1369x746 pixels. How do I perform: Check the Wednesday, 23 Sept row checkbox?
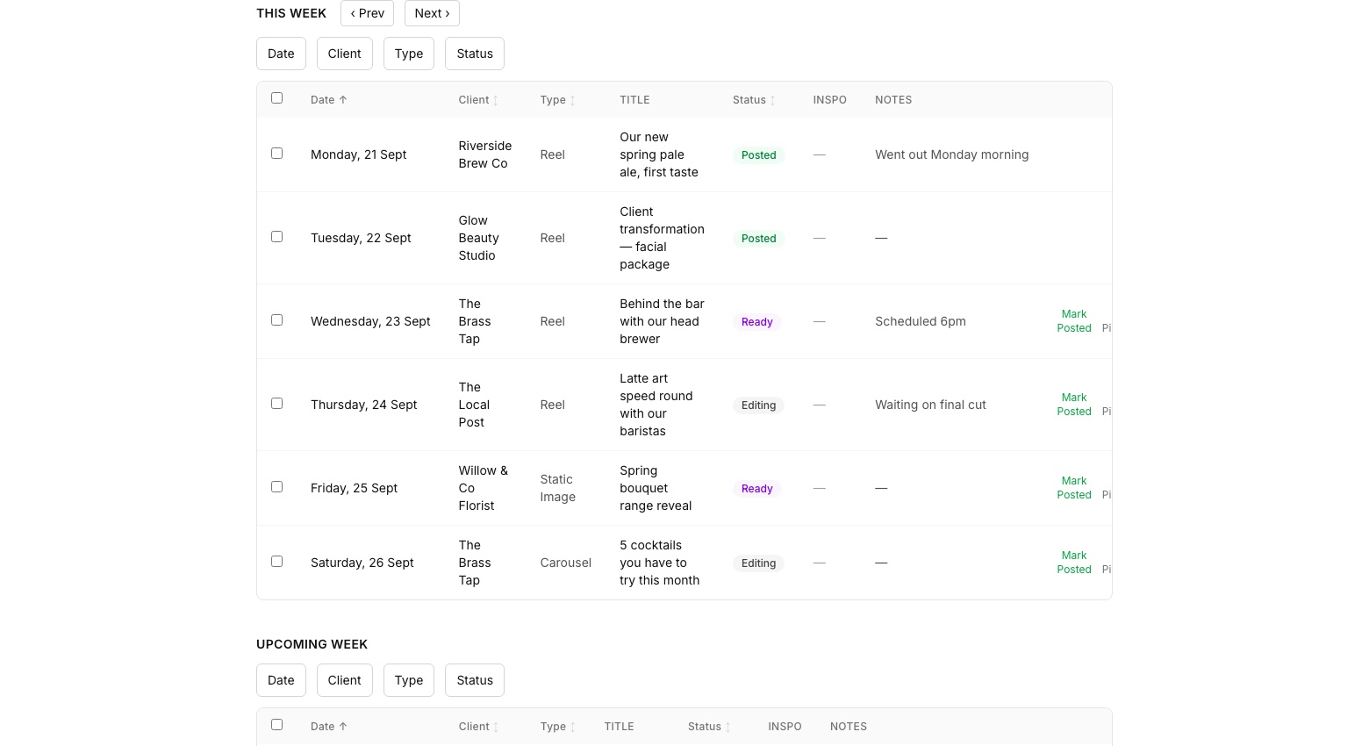pyautogui.click(x=277, y=320)
